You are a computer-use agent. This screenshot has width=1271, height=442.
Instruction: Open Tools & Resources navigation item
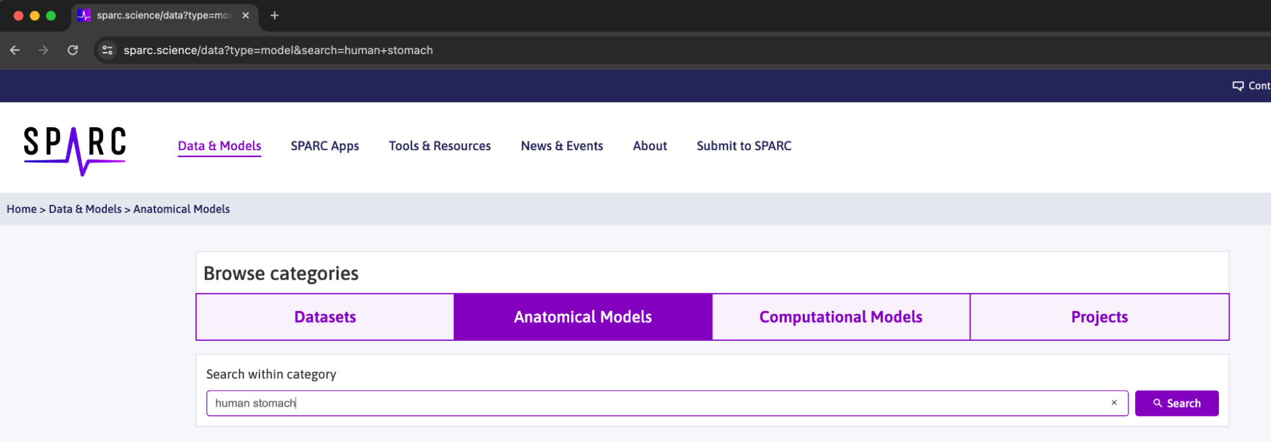(x=440, y=146)
